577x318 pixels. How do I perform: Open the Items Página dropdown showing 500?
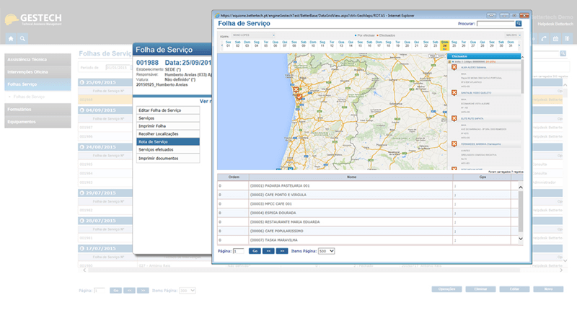click(327, 251)
